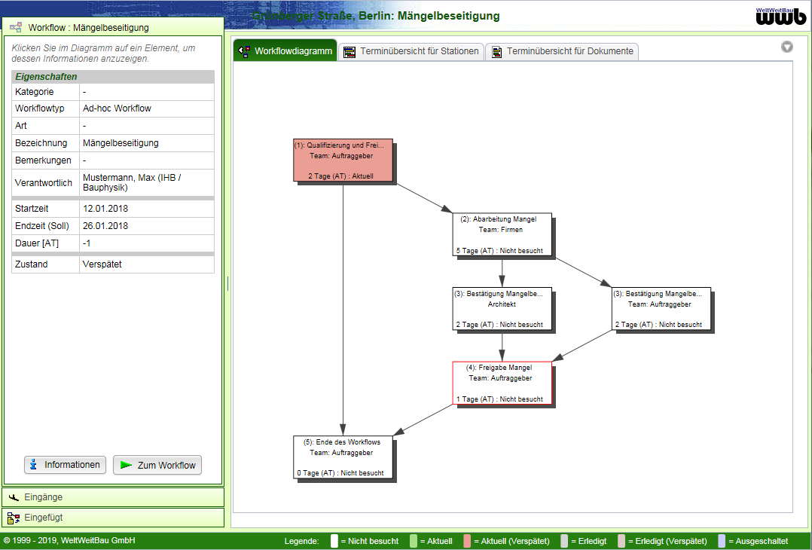Click the Workflowtyp value Ad-hoc Workflow
This screenshot has height=550, width=812.
point(117,108)
